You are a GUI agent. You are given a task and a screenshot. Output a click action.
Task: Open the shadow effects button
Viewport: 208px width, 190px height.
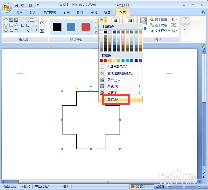click(x=115, y=20)
